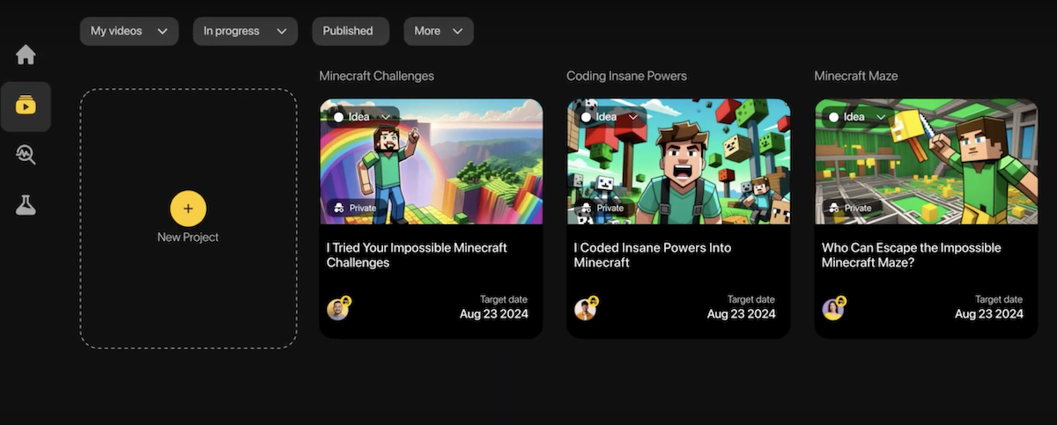Click owner avatar on Coding Insane Powers card

coord(586,309)
